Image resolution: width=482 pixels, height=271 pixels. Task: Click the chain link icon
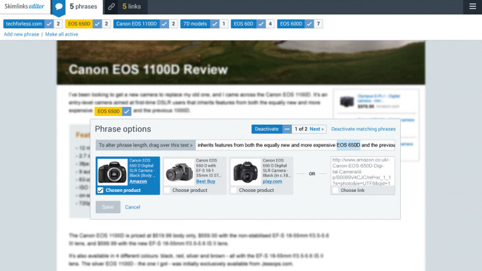point(112,7)
